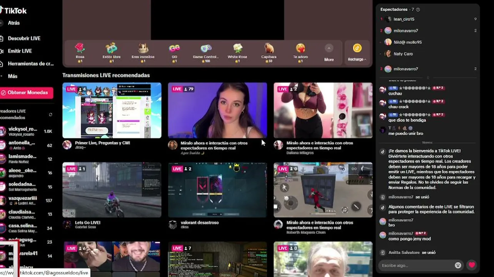Open the Primer Live, Preguntas y CM! thumbnail

click(x=112, y=110)
